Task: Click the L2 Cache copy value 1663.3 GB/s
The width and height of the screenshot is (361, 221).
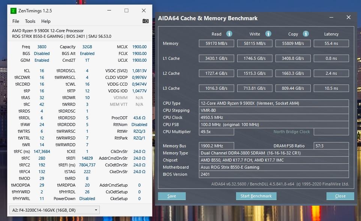Action: click(x=293, y=73)
